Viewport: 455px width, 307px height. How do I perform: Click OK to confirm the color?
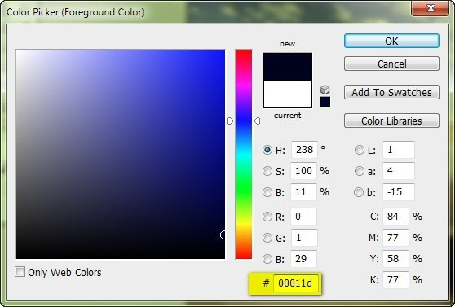tap(391, 41)
